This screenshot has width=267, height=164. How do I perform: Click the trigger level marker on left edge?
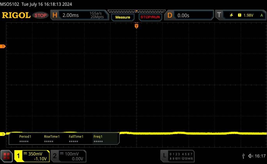(3, 46)
